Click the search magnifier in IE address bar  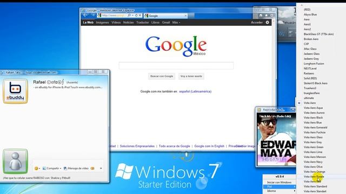[x=129, y=16]
